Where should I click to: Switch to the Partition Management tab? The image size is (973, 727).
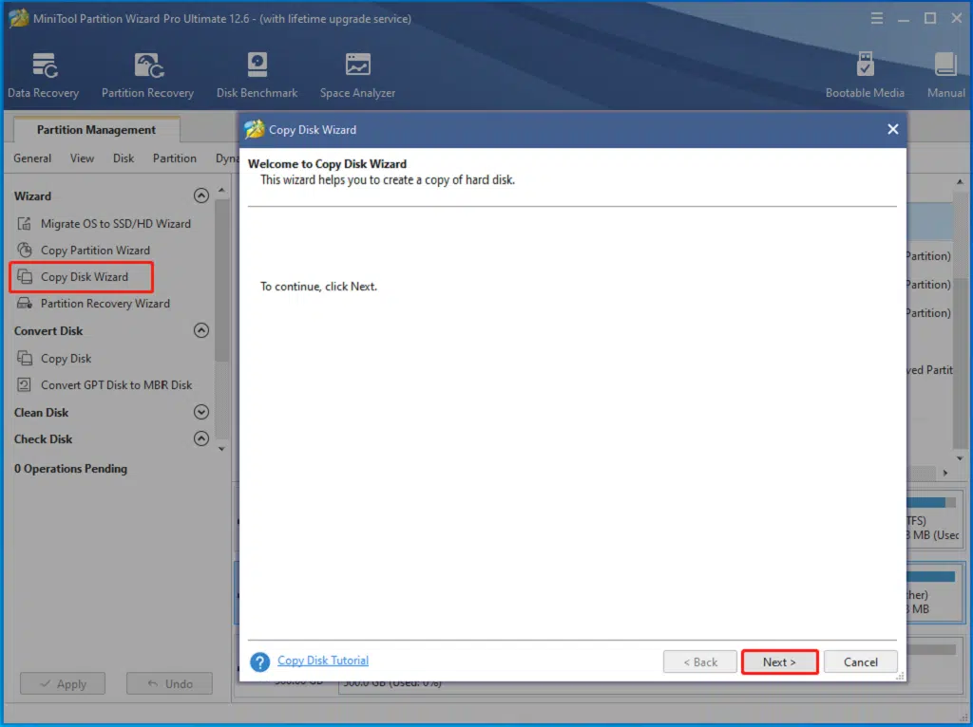(x=95, y=129)
